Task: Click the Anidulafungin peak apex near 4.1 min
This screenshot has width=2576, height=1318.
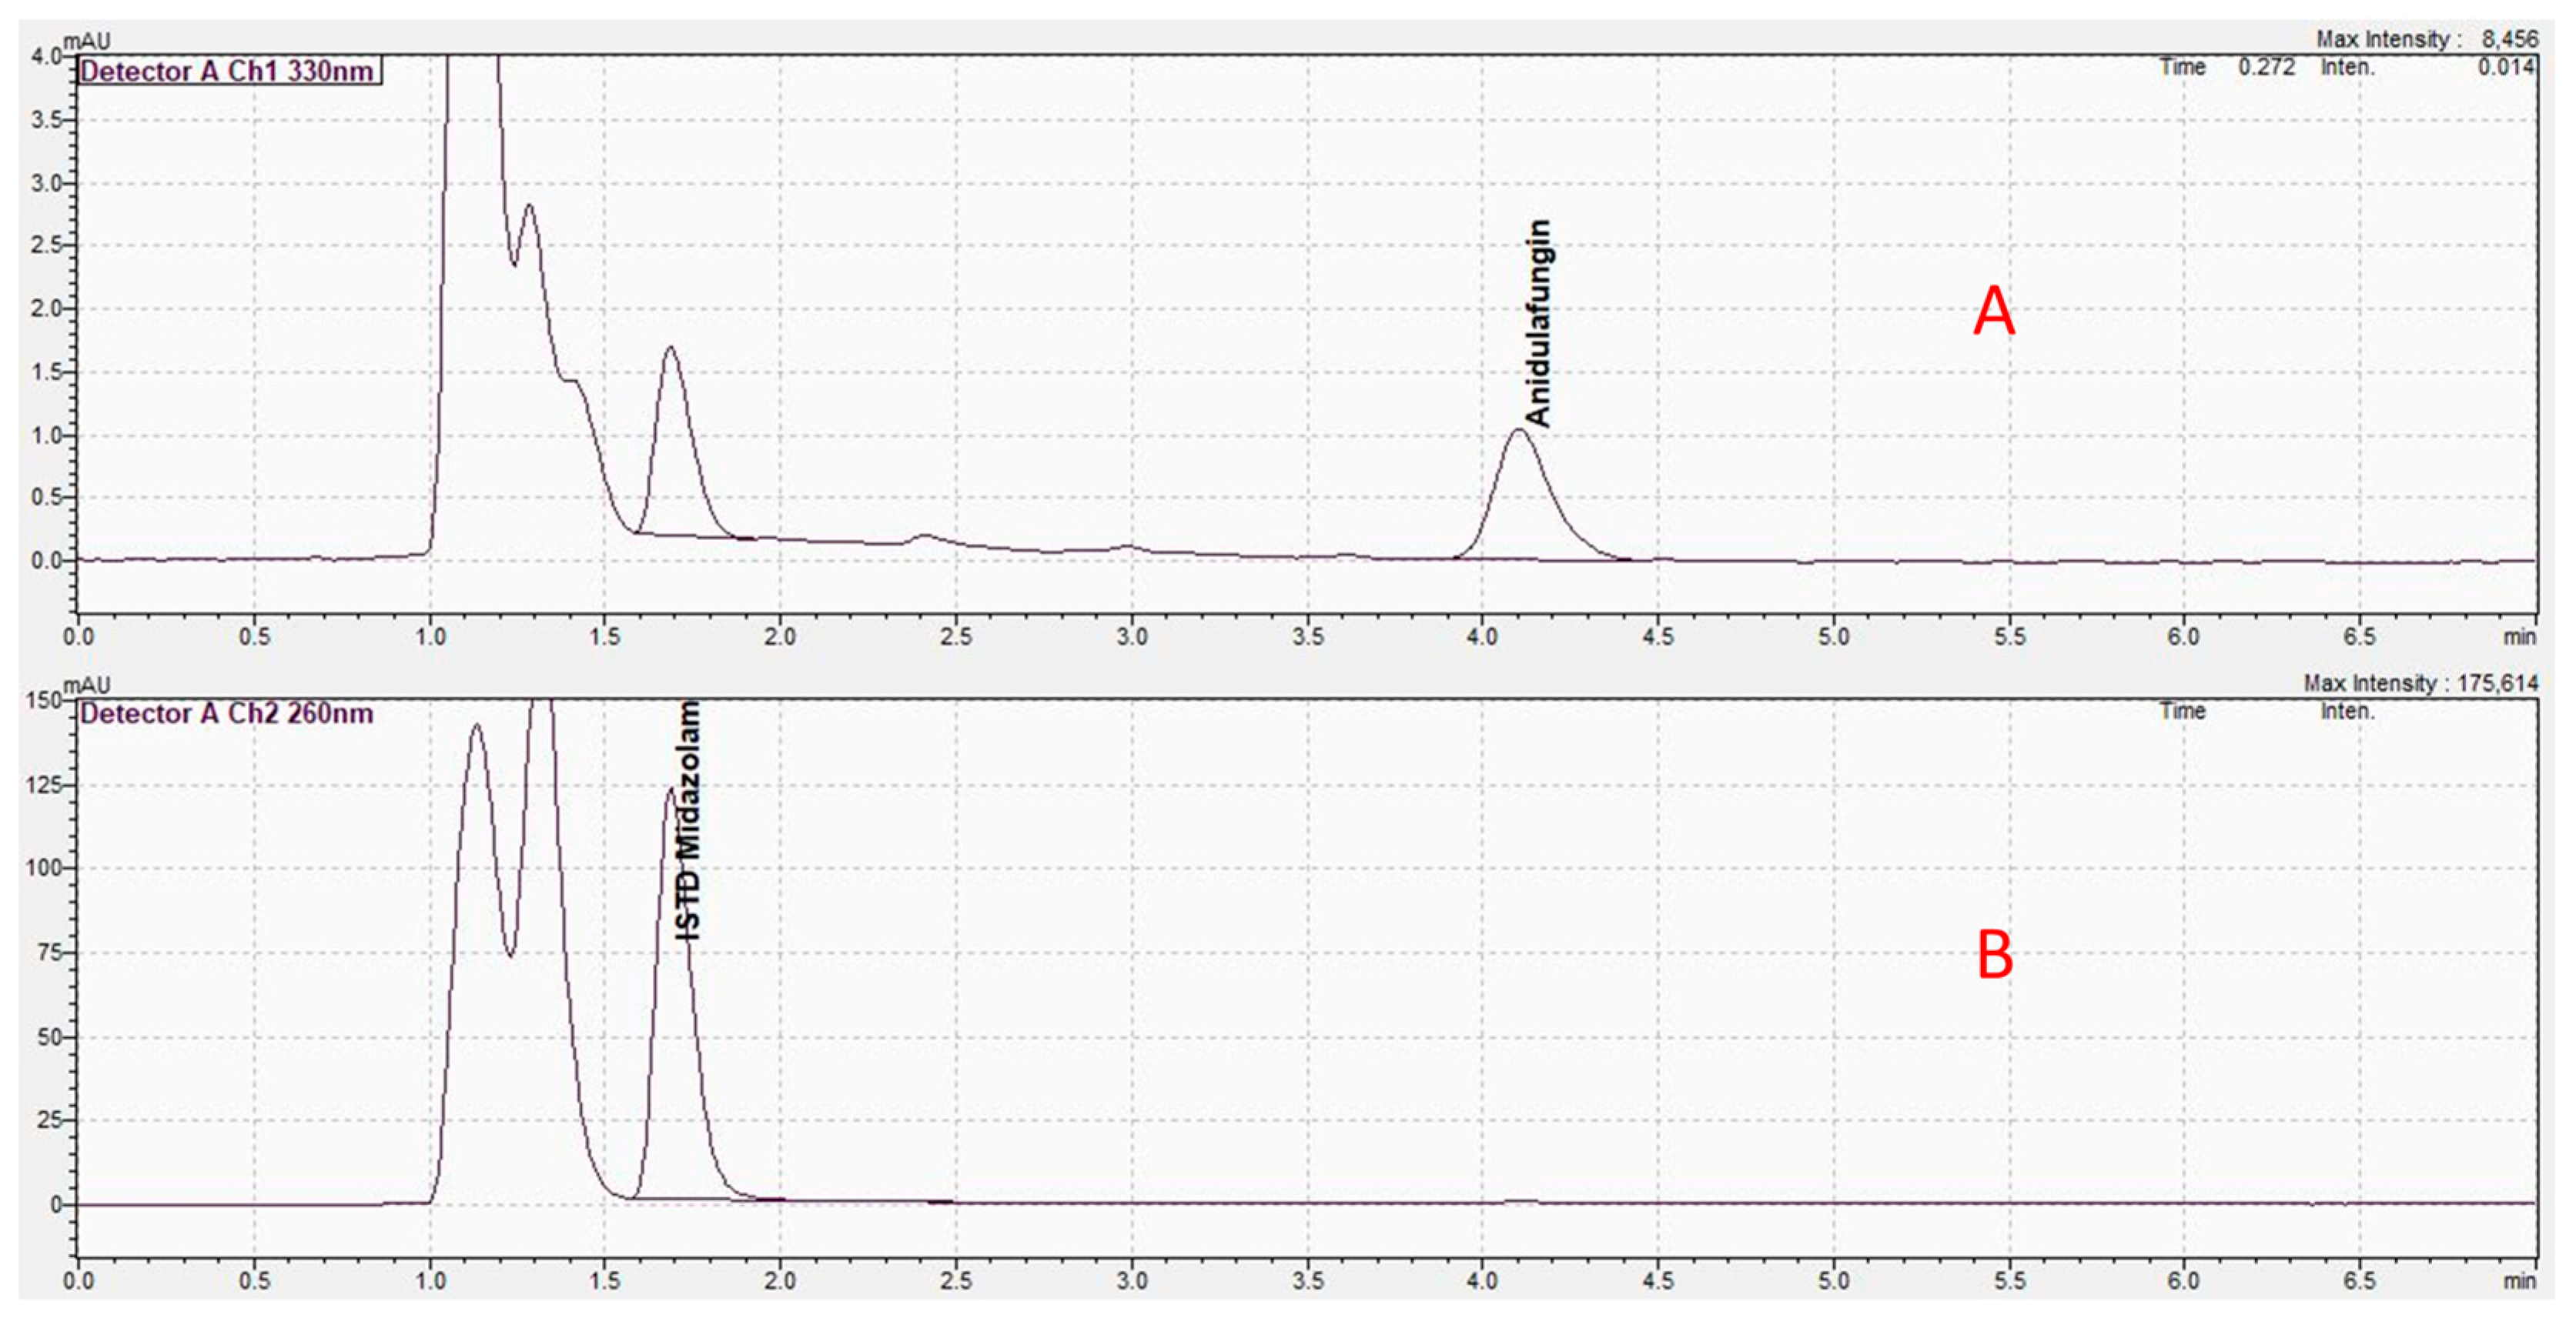Action: (1518, 431)
